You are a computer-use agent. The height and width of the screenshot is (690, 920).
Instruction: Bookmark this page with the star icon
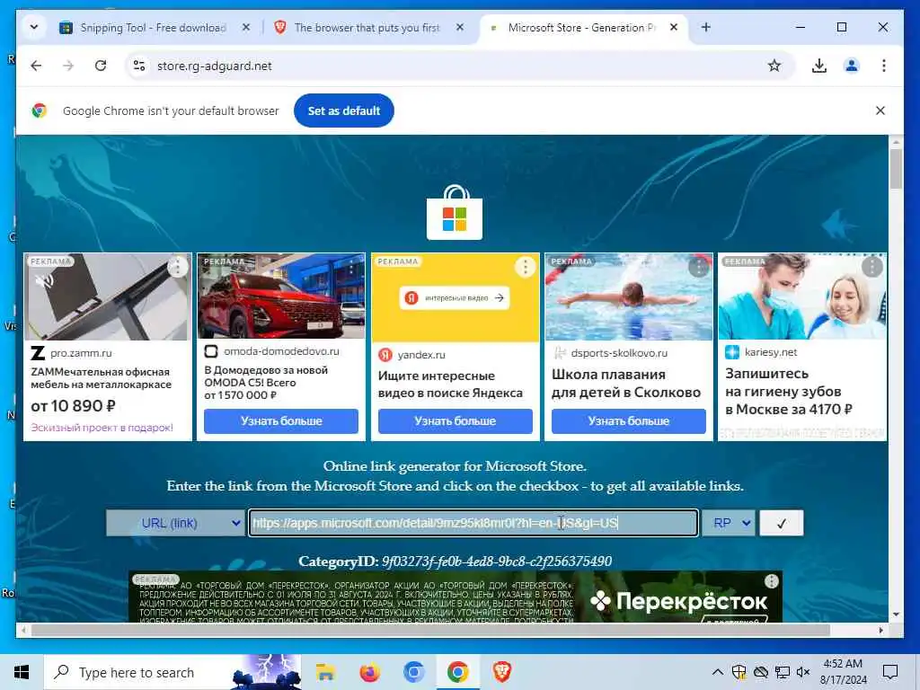pyautogui.click(x=774, y=66)
